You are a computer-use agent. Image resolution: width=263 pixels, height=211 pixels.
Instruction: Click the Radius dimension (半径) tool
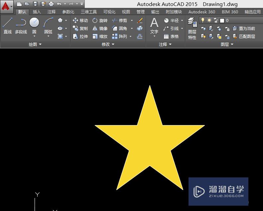(x=171, y=21)
